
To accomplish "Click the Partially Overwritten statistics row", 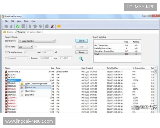I will (117, 48).
